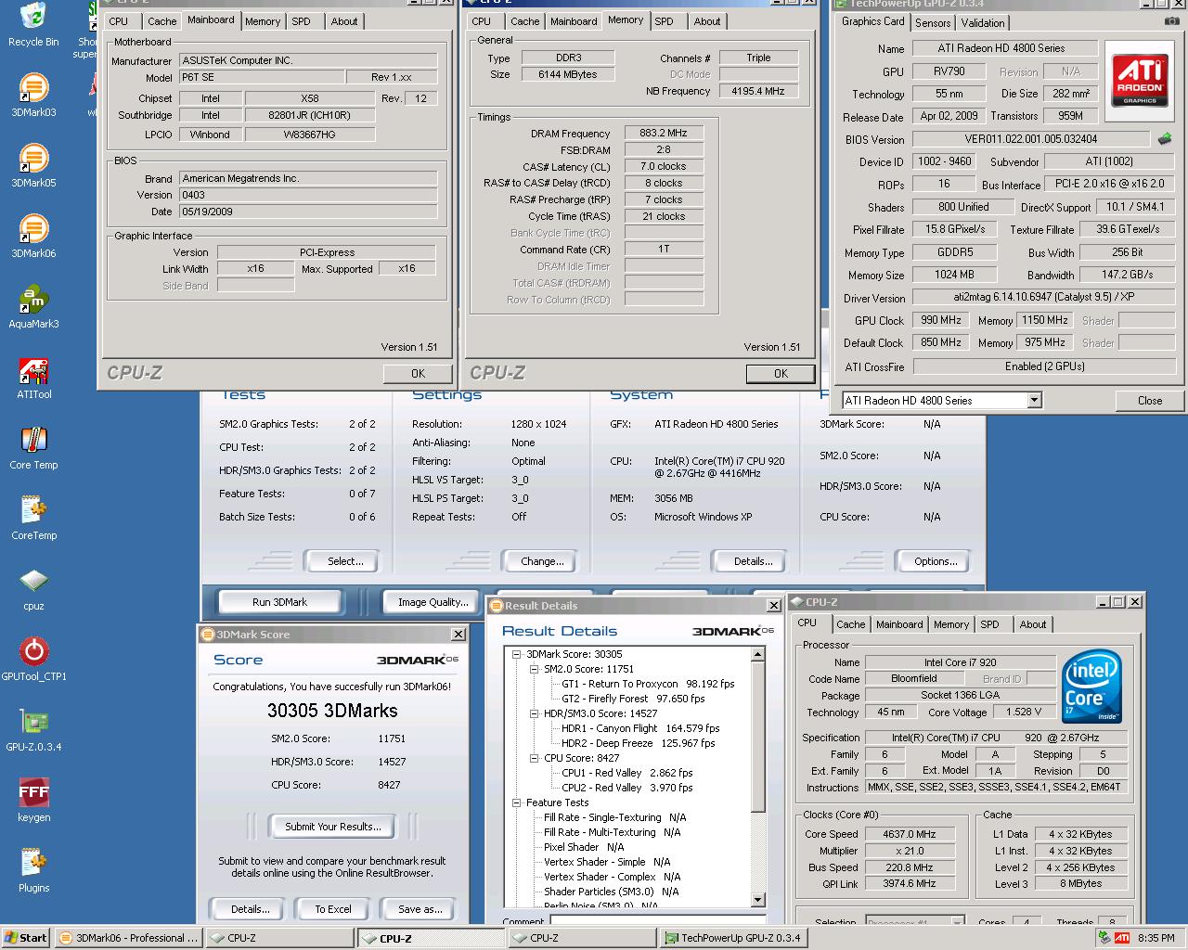Click Select button under Tests
This screenshot has width=1188, height=950.
(345, 561)
